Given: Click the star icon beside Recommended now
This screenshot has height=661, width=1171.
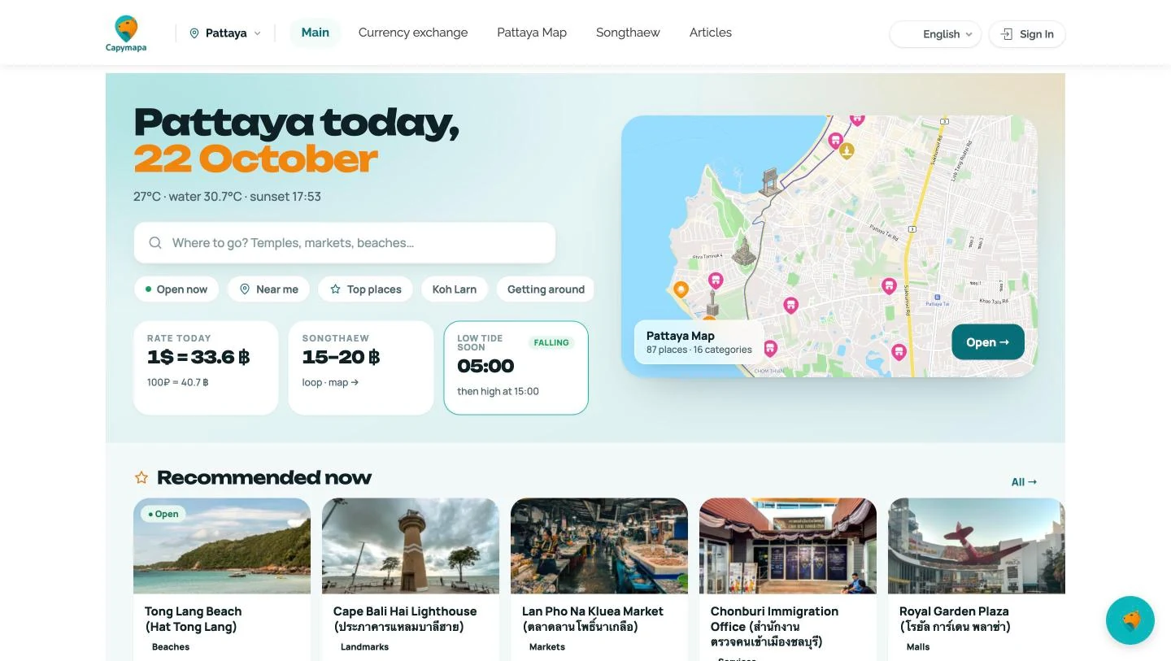Looking at the screenshot, I should (141, 477).
